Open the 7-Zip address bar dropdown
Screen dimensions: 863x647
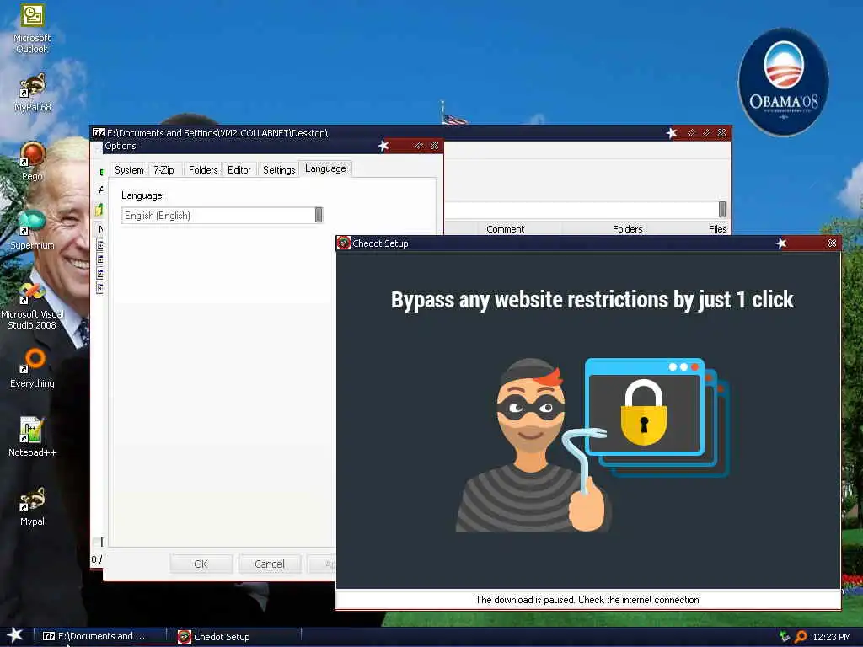pyautogui.click(x=722, y=209)
